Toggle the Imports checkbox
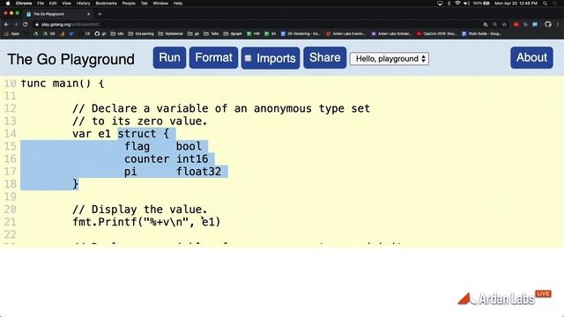This screenshot has width=564, height=317. coord(249,58)
